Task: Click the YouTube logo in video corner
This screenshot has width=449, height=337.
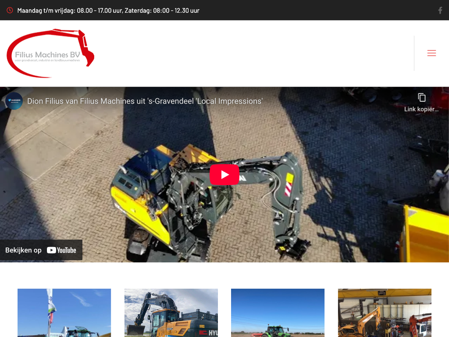Action: [x=61, y=250]
